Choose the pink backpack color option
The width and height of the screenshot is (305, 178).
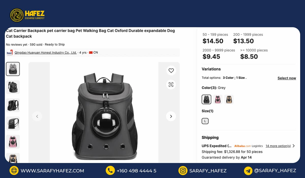pos(218,99)
